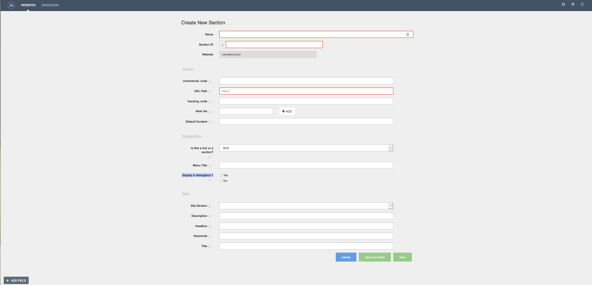Click the icon inside the Name field
This screenshot has width=592, height=285.
[x=408, y=35]
